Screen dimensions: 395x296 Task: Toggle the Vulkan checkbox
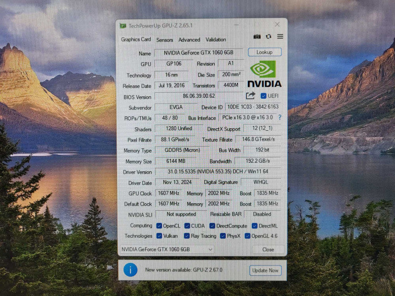pyautogui.click(x=159, y=236)
